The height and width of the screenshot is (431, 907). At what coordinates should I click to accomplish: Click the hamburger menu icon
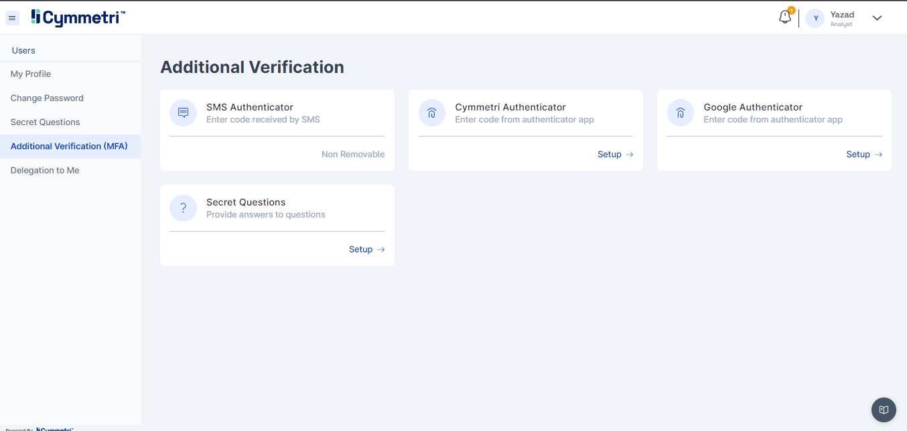[x=12, y=18]
